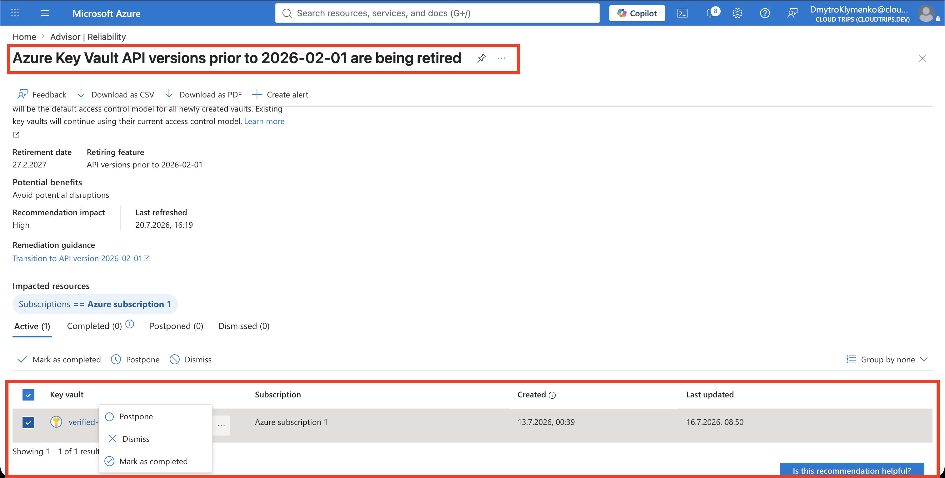Image resolution: width=945 pixels, height=478 pixels.
Task: Choose Dismiss from the context menu
Action: 156,439
